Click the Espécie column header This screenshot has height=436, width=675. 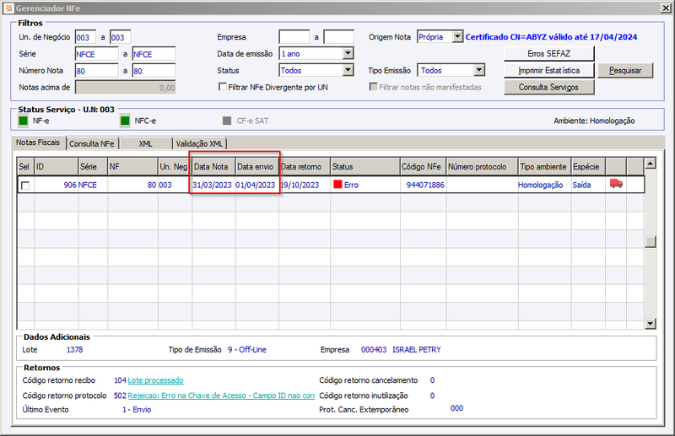coord(588,167)
